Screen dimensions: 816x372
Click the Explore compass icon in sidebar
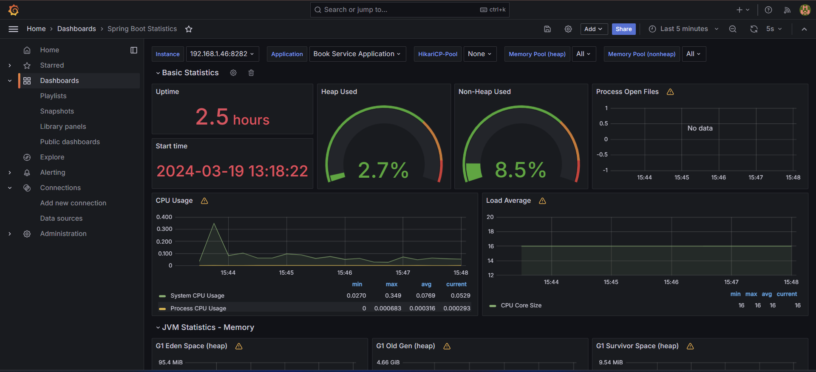(27, 157)
